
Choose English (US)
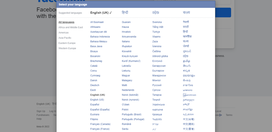97,100
